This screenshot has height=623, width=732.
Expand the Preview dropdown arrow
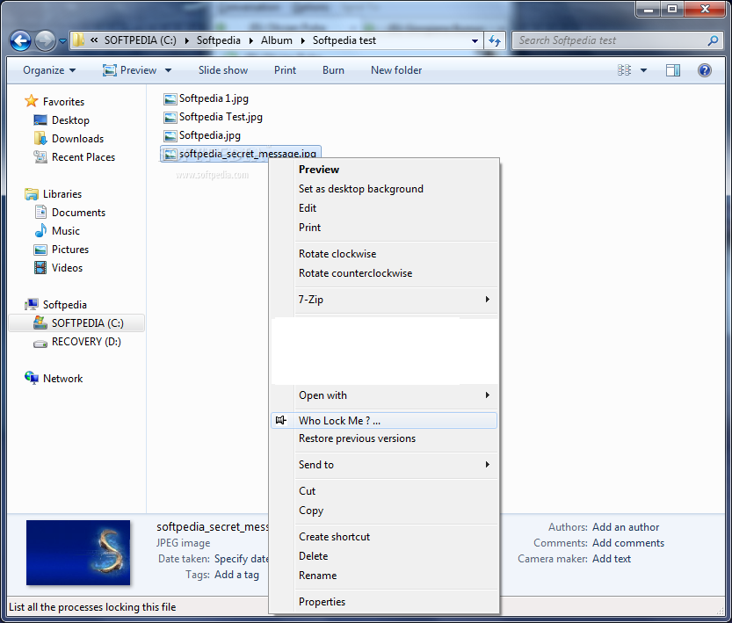pyautogui.click(x=169, y=70)
